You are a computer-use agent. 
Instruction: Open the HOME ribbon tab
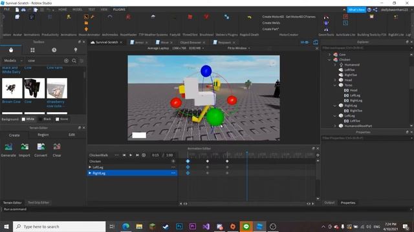(x=62, y=10)
